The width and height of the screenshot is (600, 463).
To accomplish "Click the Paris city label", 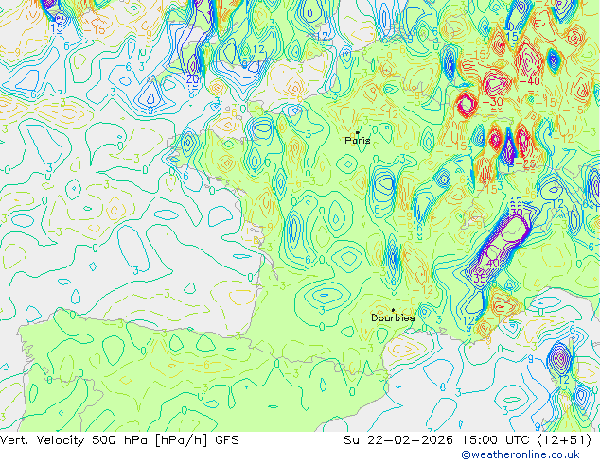I will 358,140.
